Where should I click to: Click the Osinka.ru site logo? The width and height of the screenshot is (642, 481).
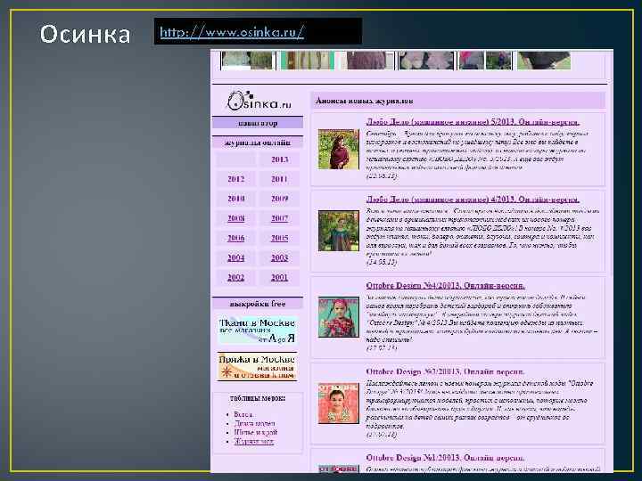pos(259,101)
